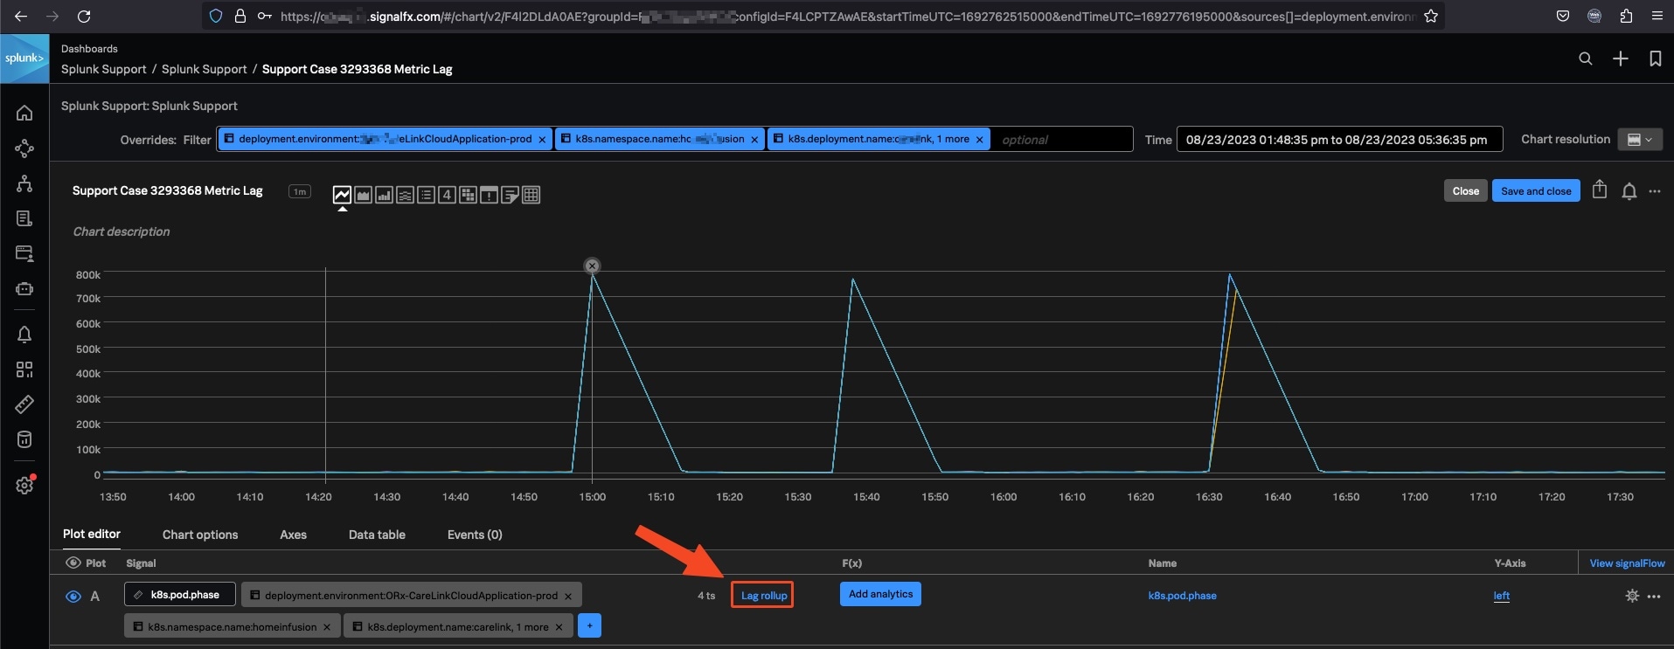Click the chart title Support Case 3293368 Metric Lag

click(167, 190)
